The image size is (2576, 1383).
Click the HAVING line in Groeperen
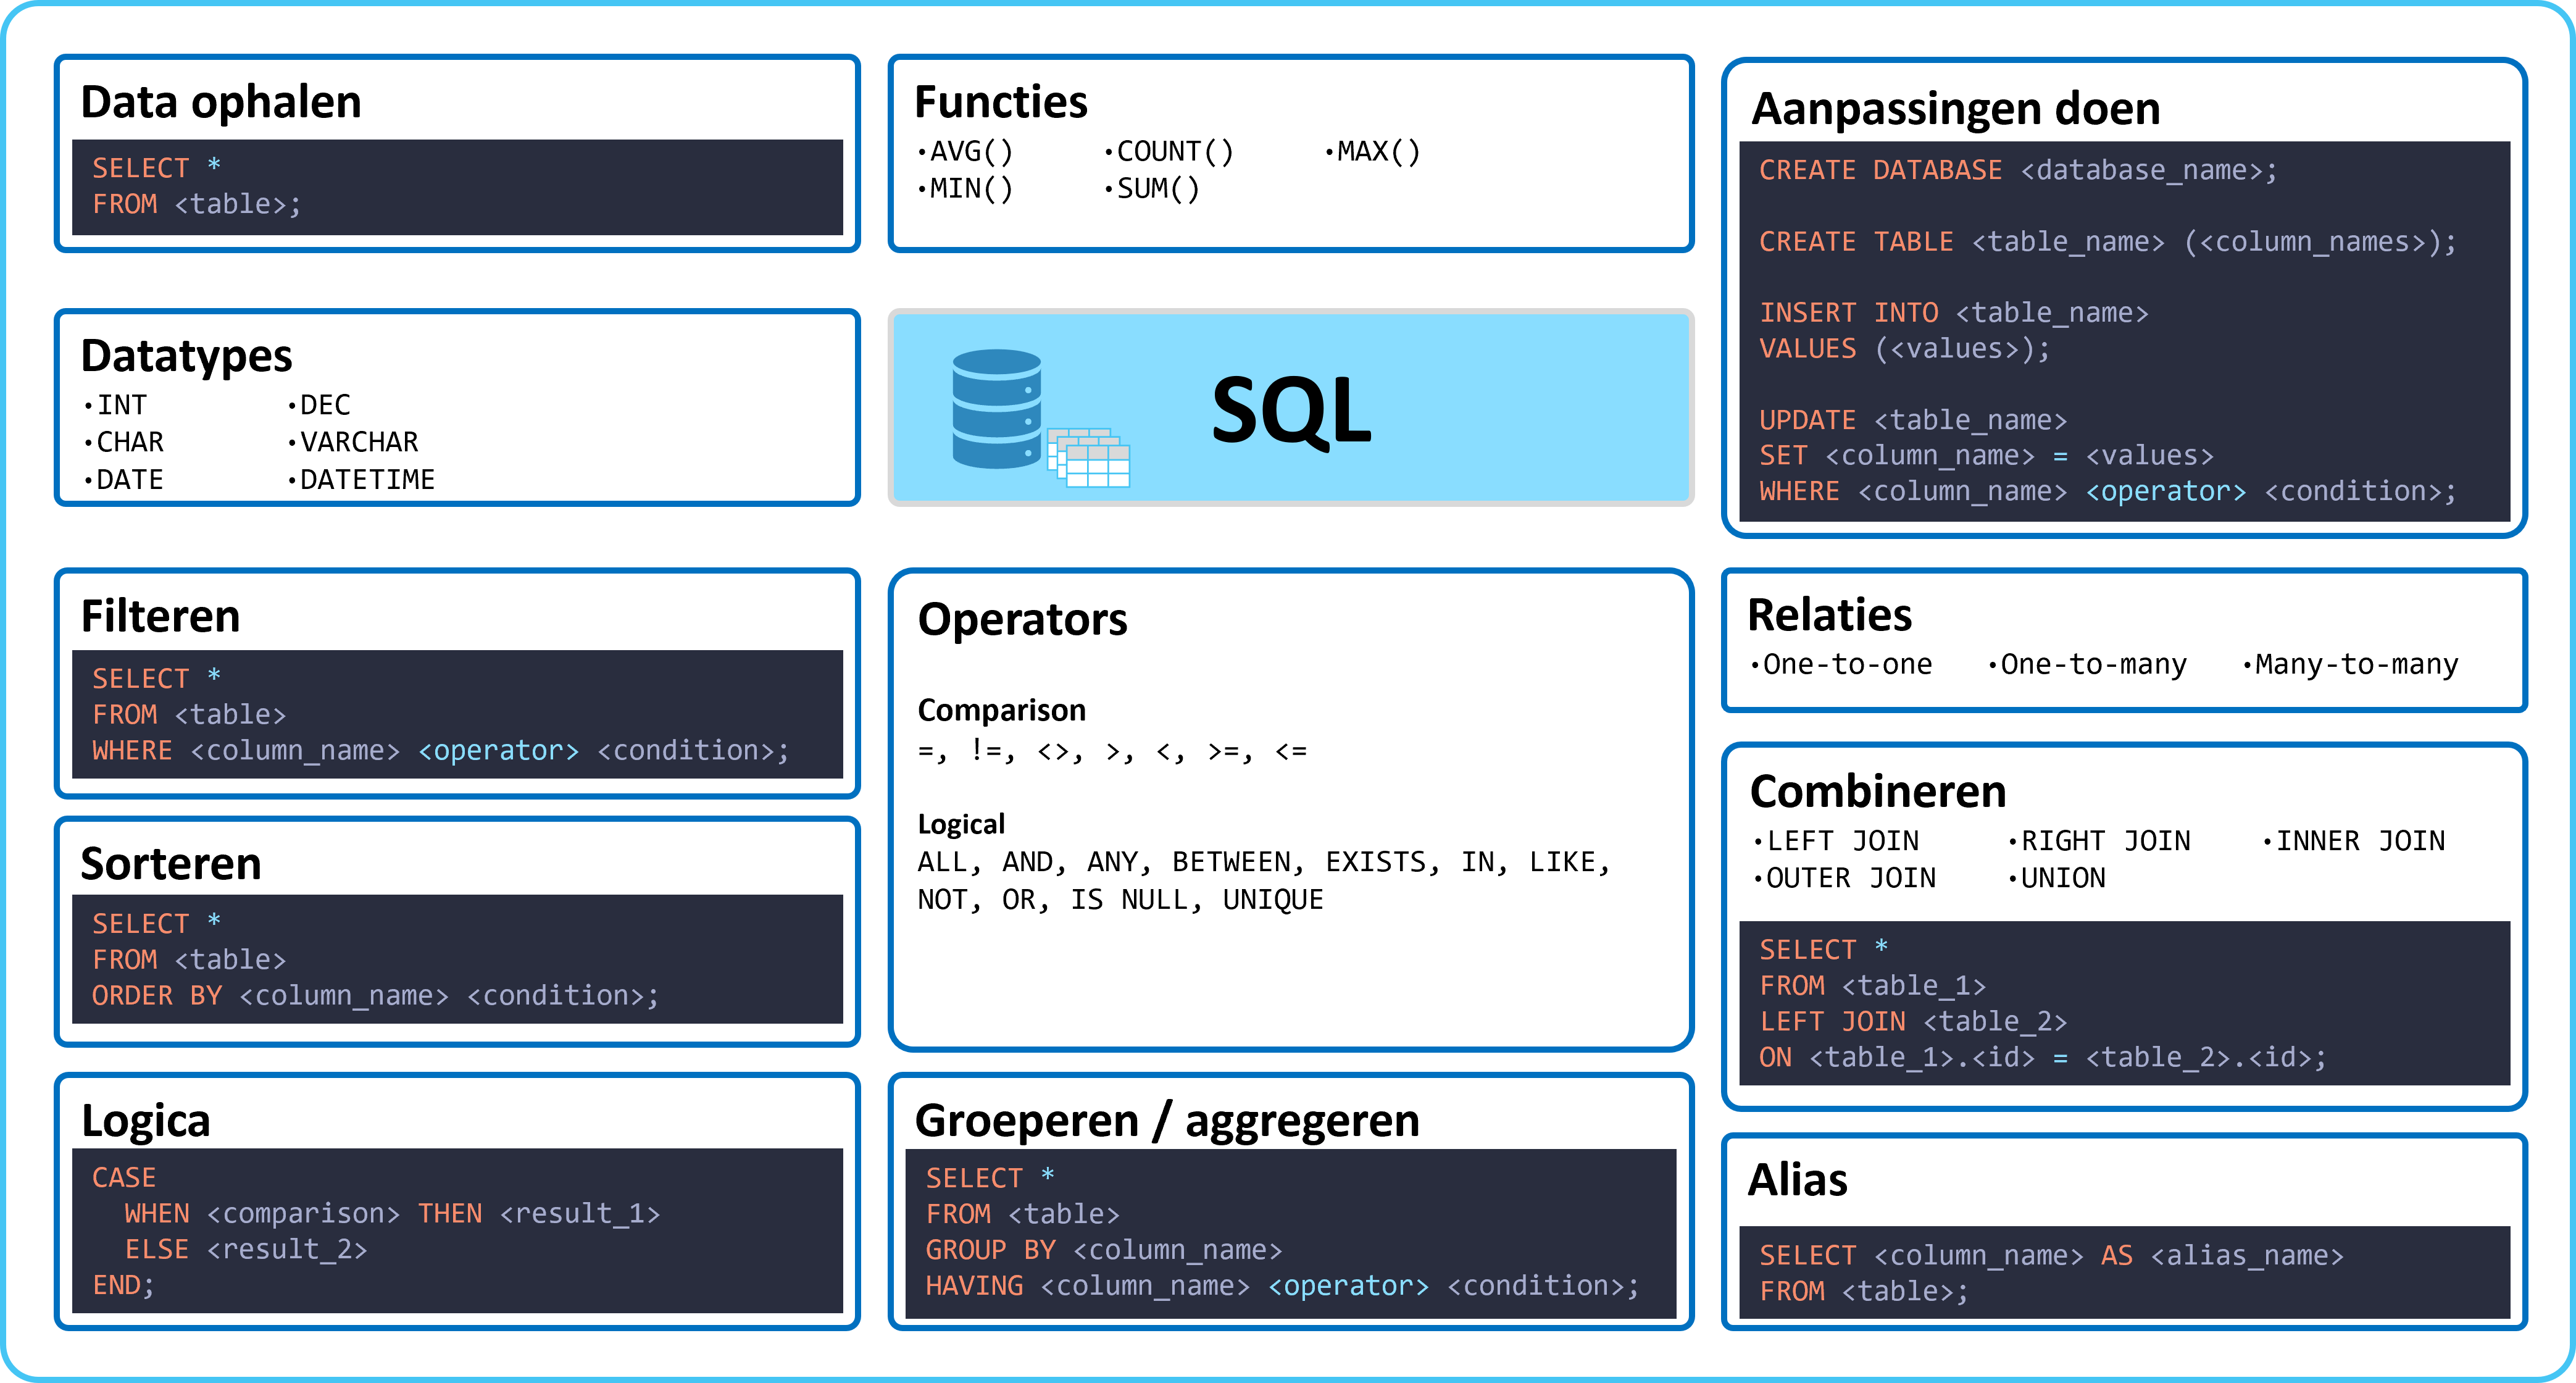1282,1285
